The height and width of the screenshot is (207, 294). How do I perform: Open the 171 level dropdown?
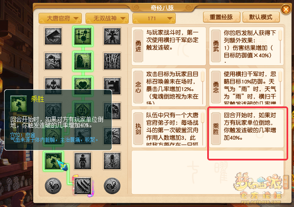[154, 18]
